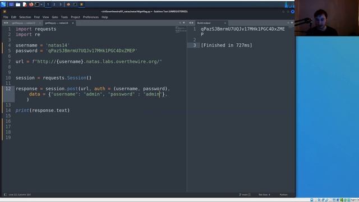Open the Kali applications menu icon

(x=3, y=4)
